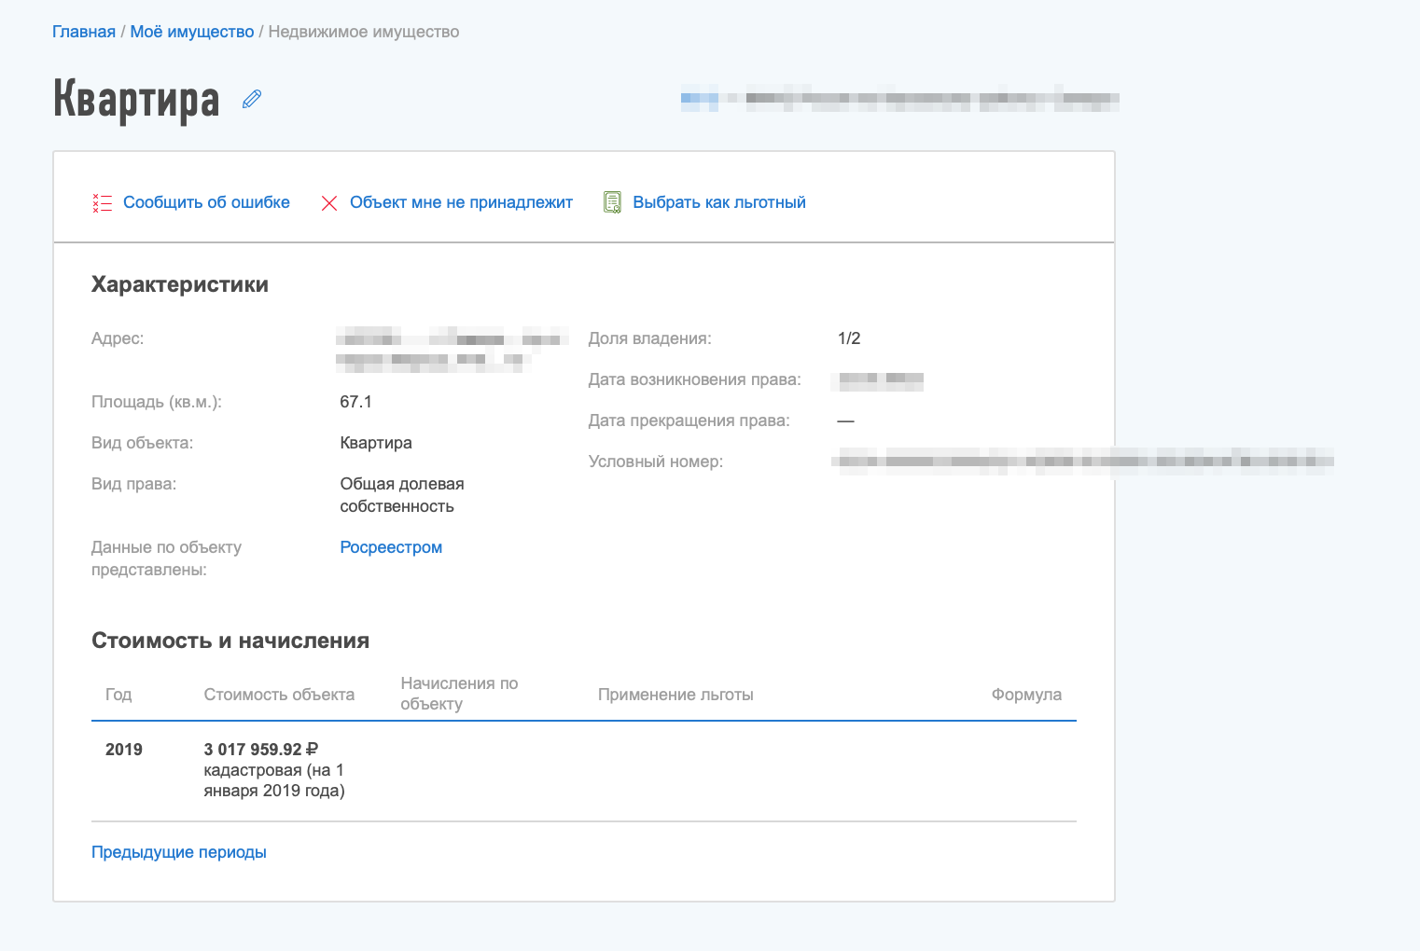1420x951 pixels.
Task: Click the Характеристики section heading
Action: (180, 284)
